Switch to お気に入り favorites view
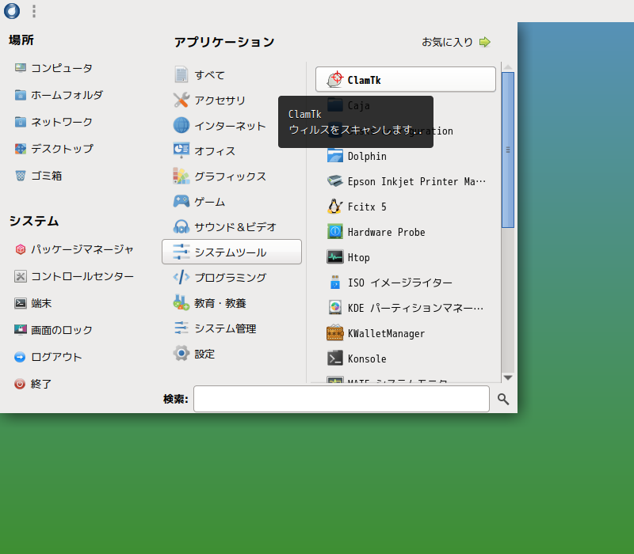 coord(456,42)
